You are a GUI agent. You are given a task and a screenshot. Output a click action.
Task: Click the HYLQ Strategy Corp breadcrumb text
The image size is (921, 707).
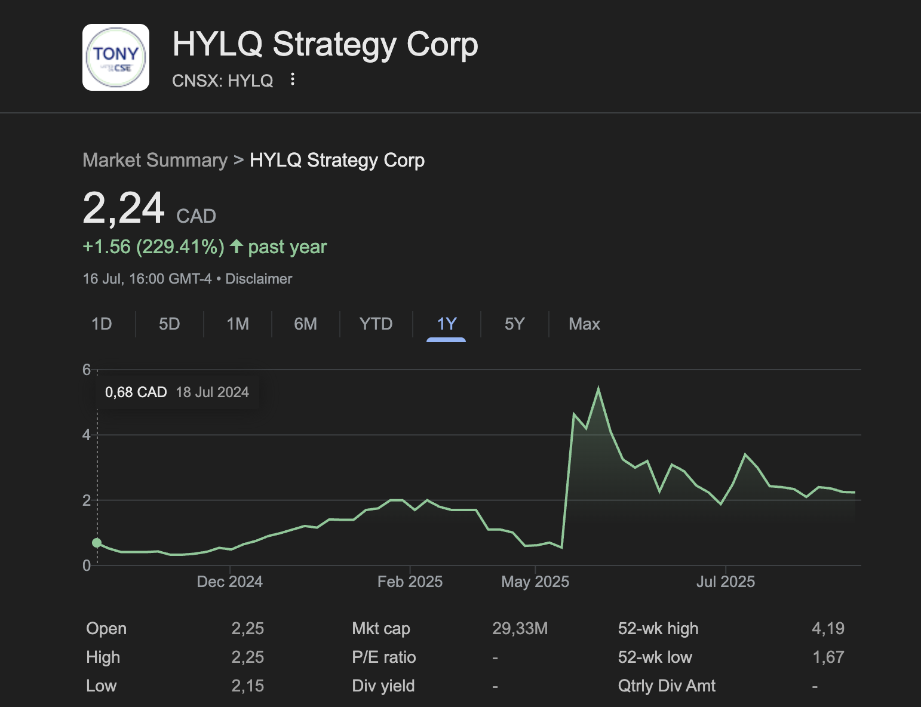coord(337,160)
